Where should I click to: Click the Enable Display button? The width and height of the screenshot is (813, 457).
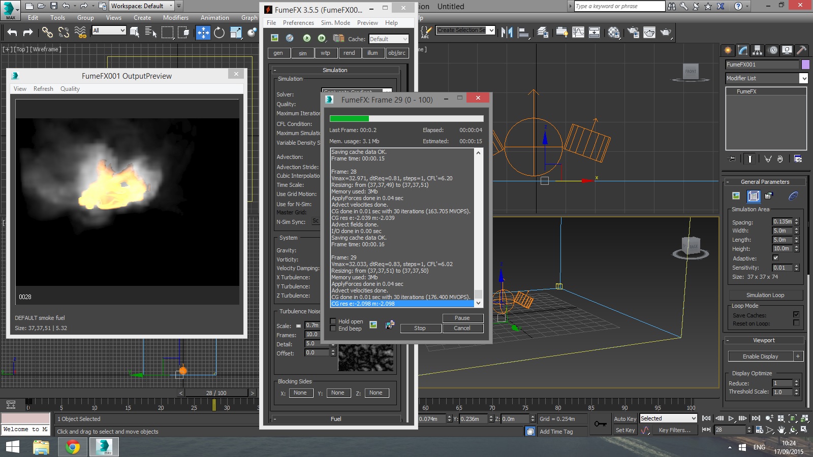(760, 356)
